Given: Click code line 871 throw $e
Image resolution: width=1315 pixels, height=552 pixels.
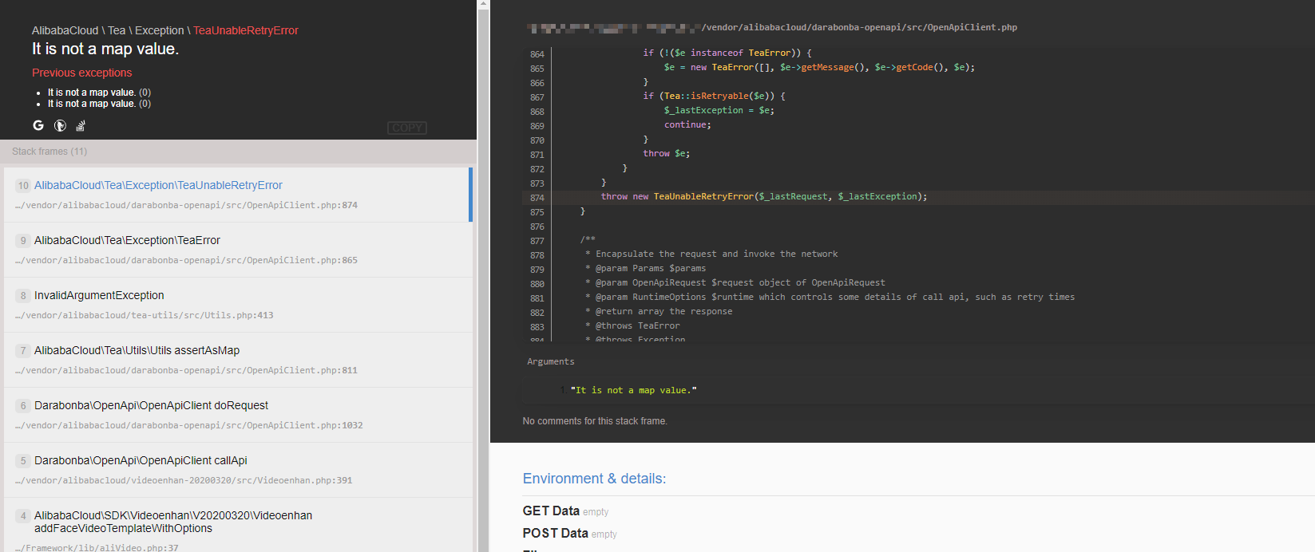Looking at the screenshot, I should pos(667,154).
